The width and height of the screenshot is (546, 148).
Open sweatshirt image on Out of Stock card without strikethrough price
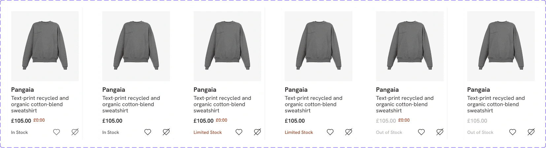pyautogui.click(x=501, y=46)
